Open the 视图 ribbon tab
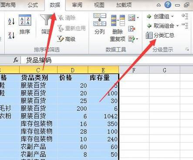The width and height of the screenshot is (193, 160). (x=99, y=5)
